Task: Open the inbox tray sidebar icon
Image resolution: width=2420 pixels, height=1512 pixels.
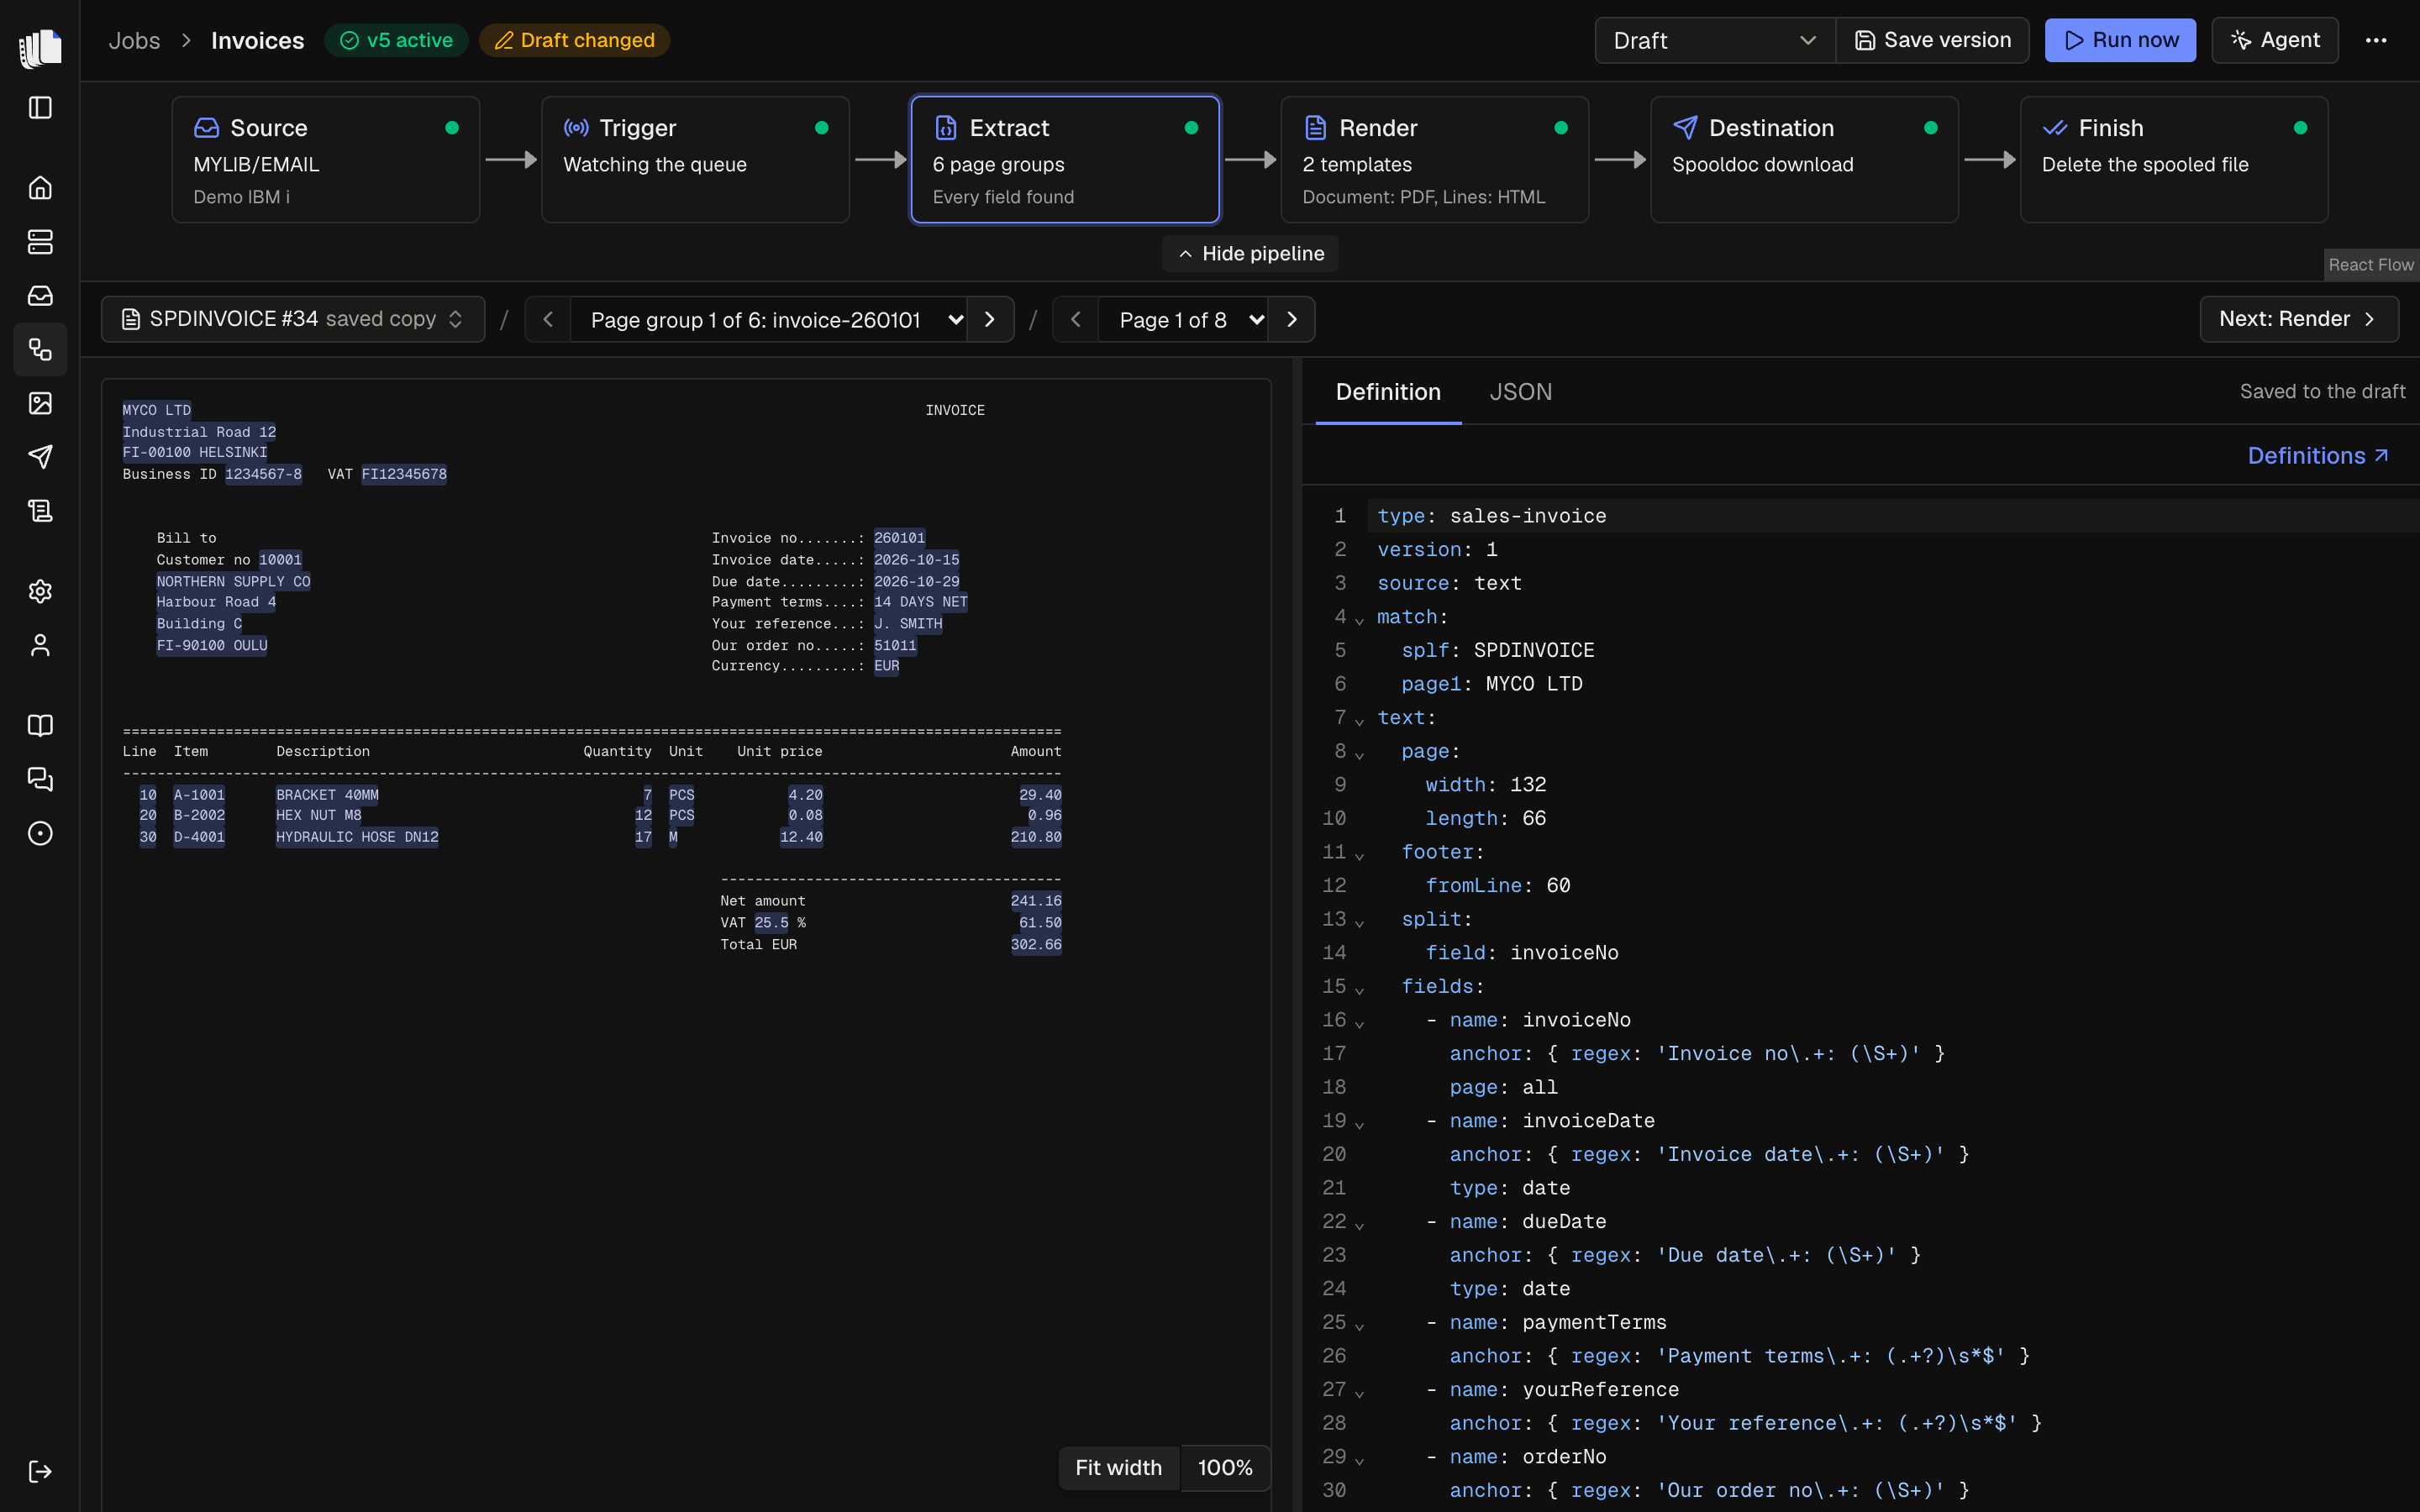Action: point(40,296)
